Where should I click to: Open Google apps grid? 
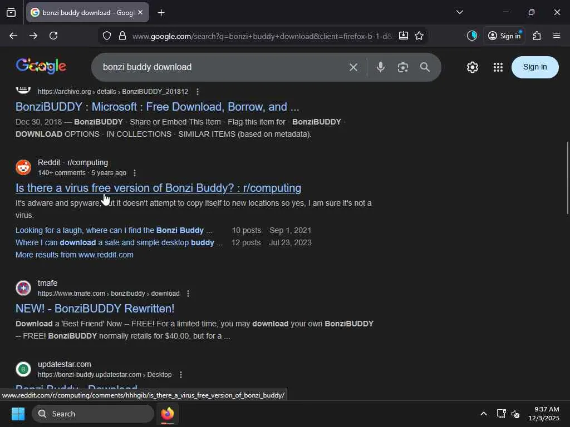[498, 67]
